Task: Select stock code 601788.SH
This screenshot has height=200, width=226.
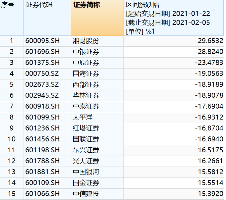Action: click(x=42, y=161)
